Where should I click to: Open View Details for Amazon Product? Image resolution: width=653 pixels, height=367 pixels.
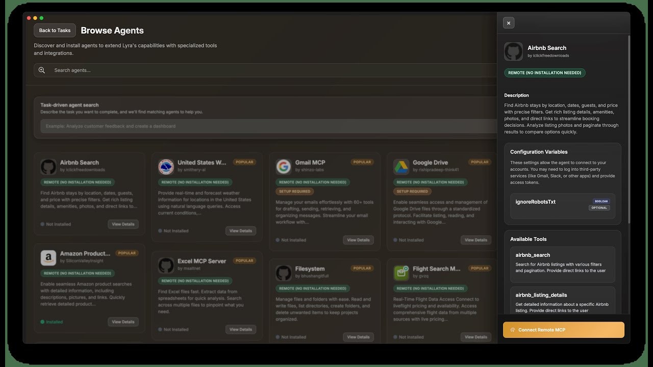tap(123, 322)
